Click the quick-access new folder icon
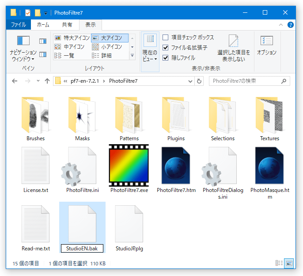The width and height of the screenshot is (303, 276). [x=38, y=13]
